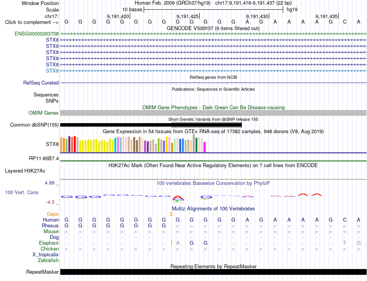Open the RP11-85B7.4 track label
367x281 pixels.
point(44,159)
